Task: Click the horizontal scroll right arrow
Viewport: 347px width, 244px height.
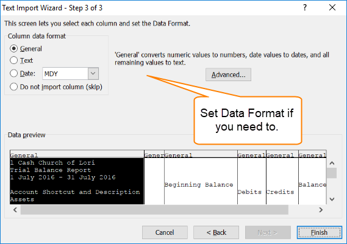Action: 321,210
